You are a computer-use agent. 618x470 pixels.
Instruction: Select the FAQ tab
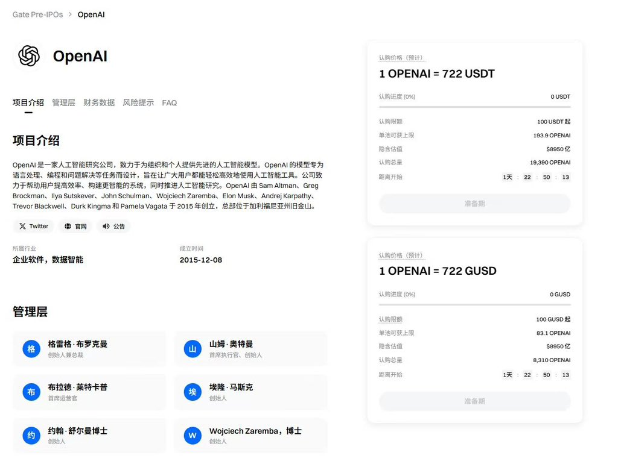[x=170, y=103]
